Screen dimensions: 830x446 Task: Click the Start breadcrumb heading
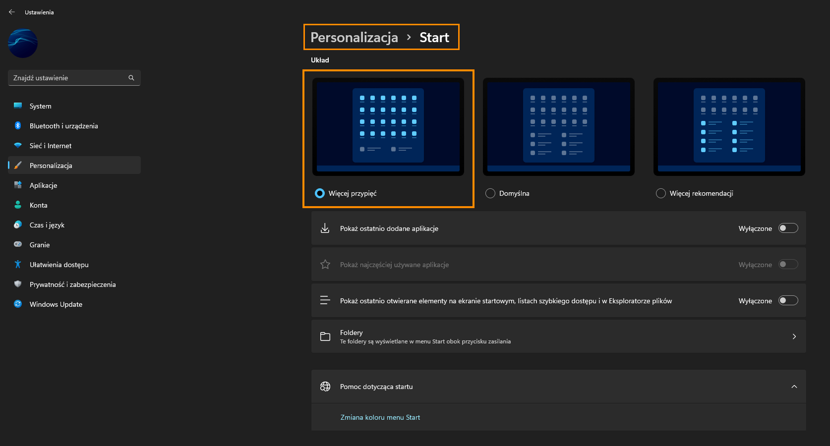click(x=434, y=37)
